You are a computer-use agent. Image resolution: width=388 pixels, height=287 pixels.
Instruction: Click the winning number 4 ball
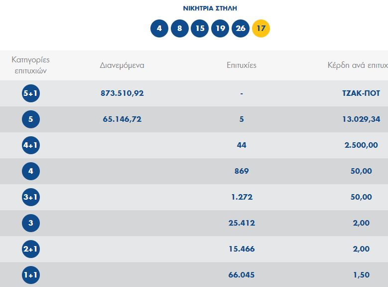[159, 28]
